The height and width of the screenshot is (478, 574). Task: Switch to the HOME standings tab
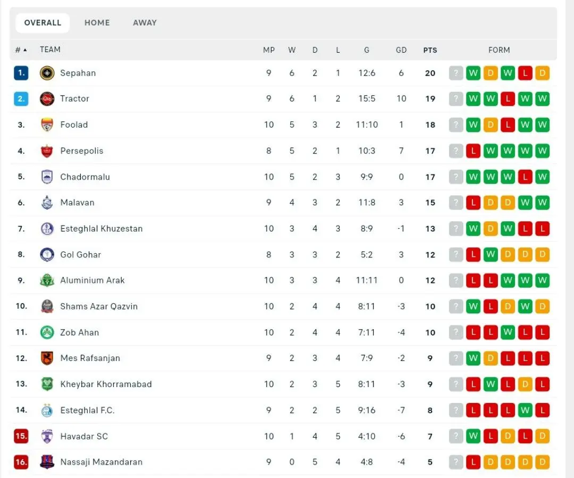pos(97,23)
